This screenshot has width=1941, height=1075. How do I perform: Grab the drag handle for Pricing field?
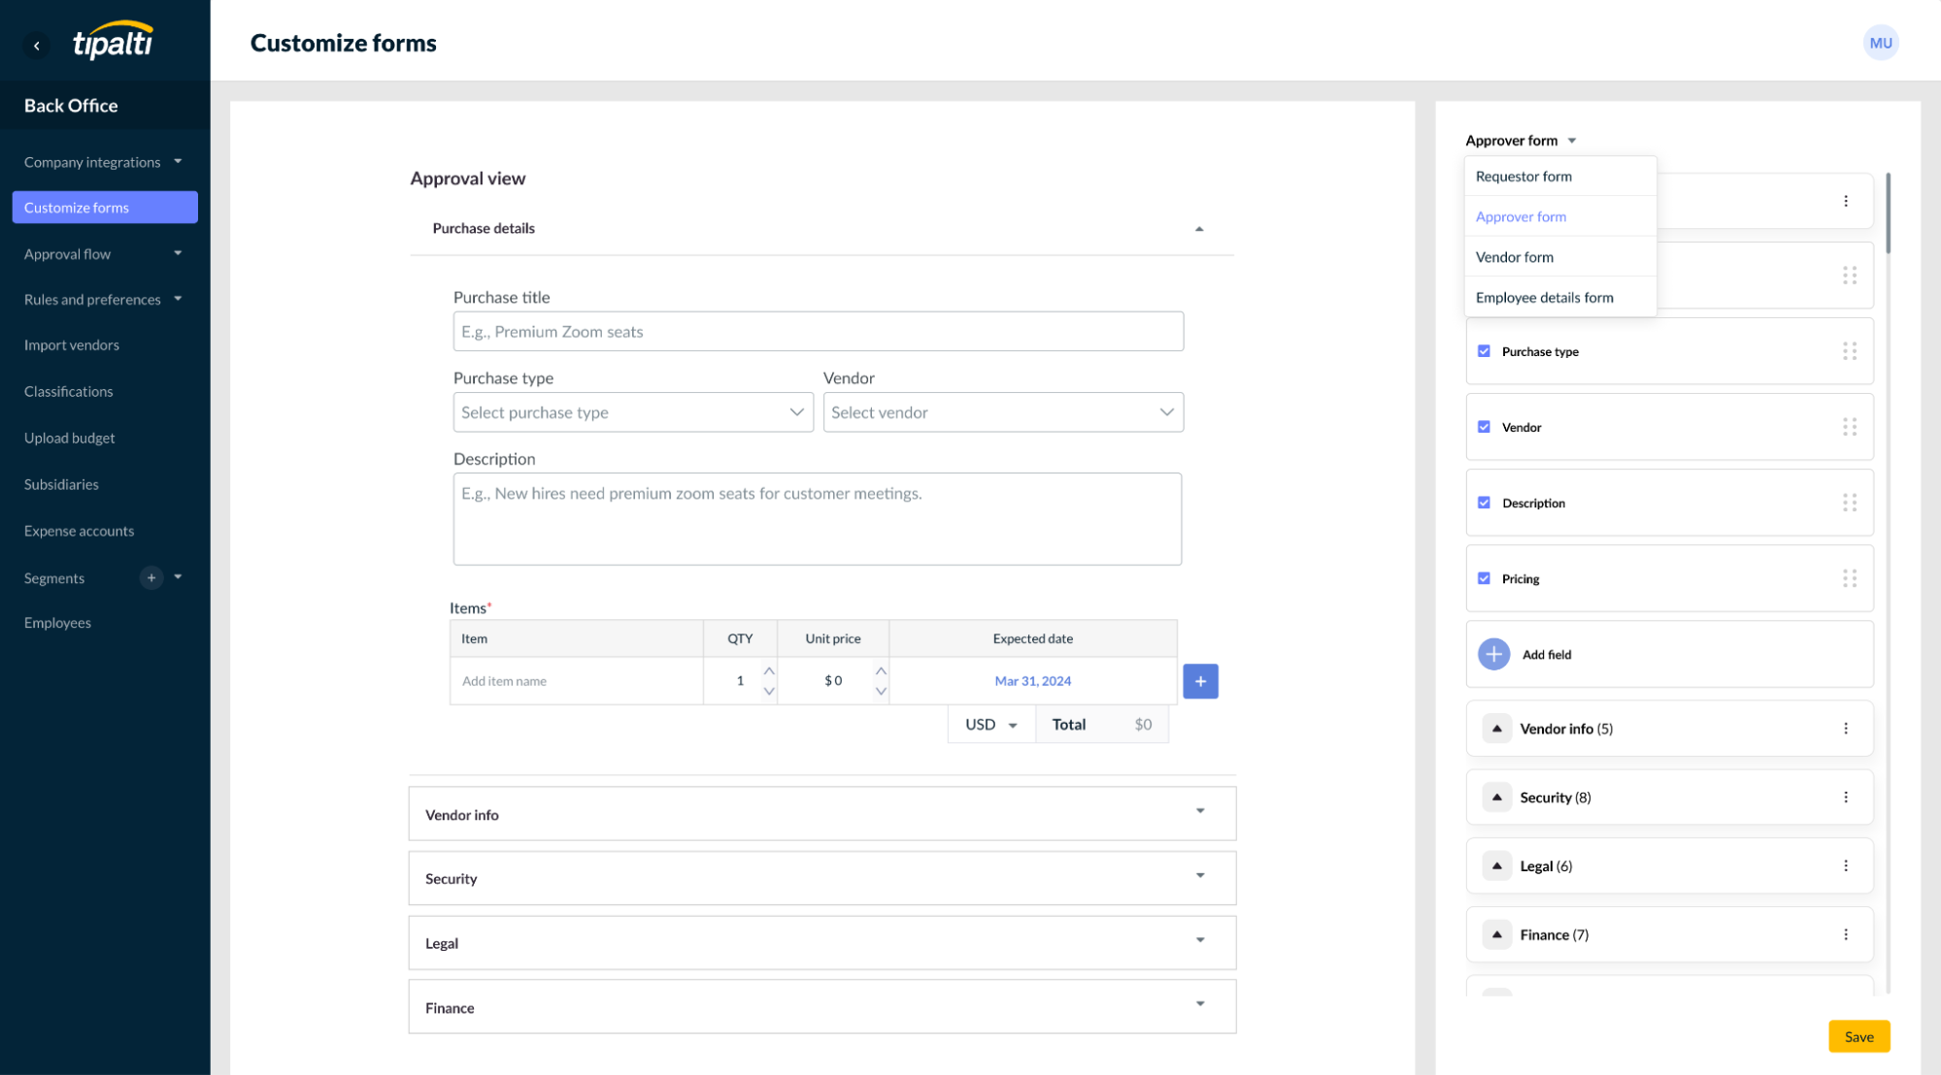1850,578
